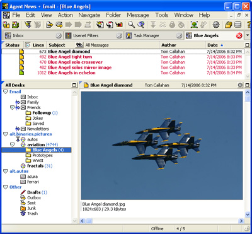252x234 pixels.
Task: Click the green screen icon in toolbar
Action: [194, 25]
